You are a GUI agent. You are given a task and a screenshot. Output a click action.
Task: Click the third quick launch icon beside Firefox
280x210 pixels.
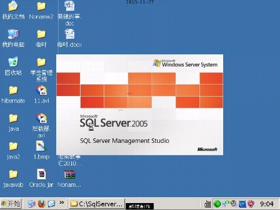tap(51, 204)
